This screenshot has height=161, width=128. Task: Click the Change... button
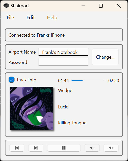(105, 57)
